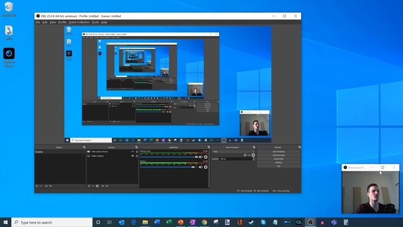Remove selected source with the minus icon
Image resolution: width=403 pixels, height=227 pixels.
pos(93,186)
